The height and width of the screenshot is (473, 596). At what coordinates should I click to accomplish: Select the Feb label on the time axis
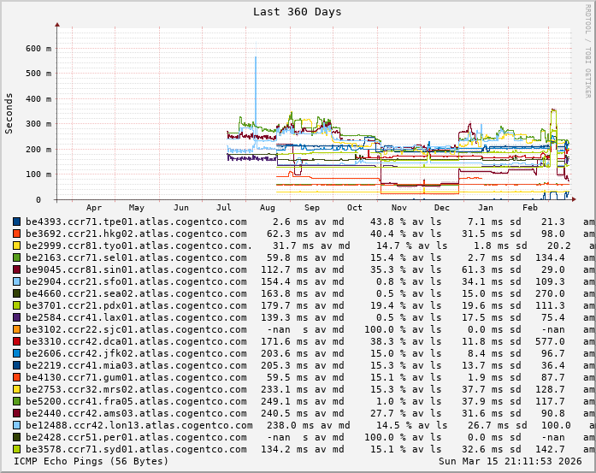pos(530,208)
